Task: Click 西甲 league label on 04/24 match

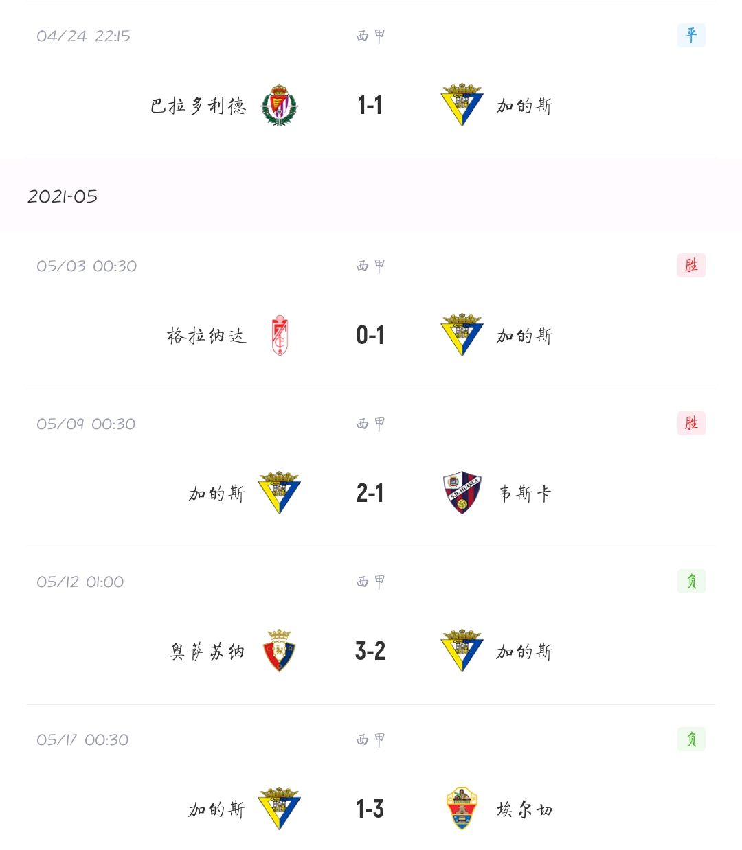Action: coord(371,36)
